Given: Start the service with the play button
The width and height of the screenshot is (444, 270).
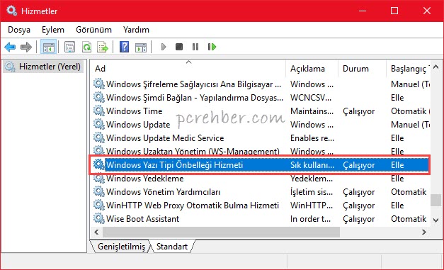Looking at the screenshot, I should [x=164, y=47].
